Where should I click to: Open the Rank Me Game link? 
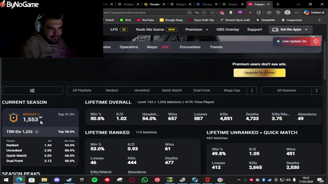pyautogui.click(x=156, y=29)
